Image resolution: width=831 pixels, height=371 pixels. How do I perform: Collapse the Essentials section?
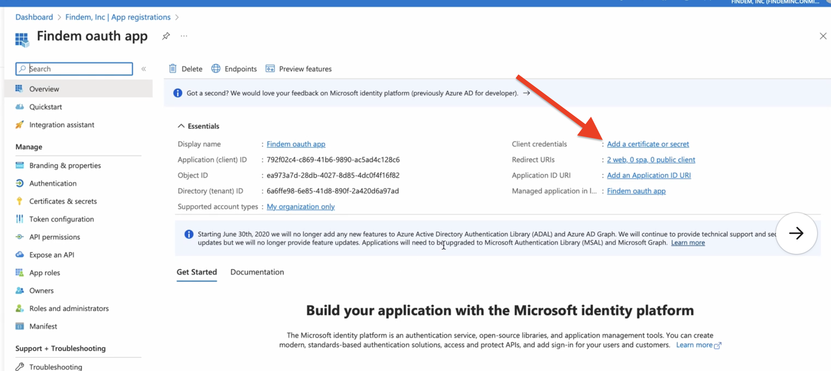coord(181,126)
